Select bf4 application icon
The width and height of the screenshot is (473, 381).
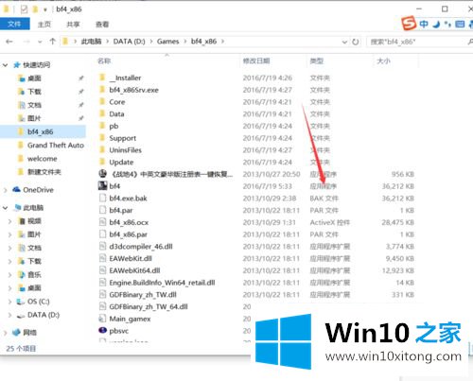pos(102,185)
